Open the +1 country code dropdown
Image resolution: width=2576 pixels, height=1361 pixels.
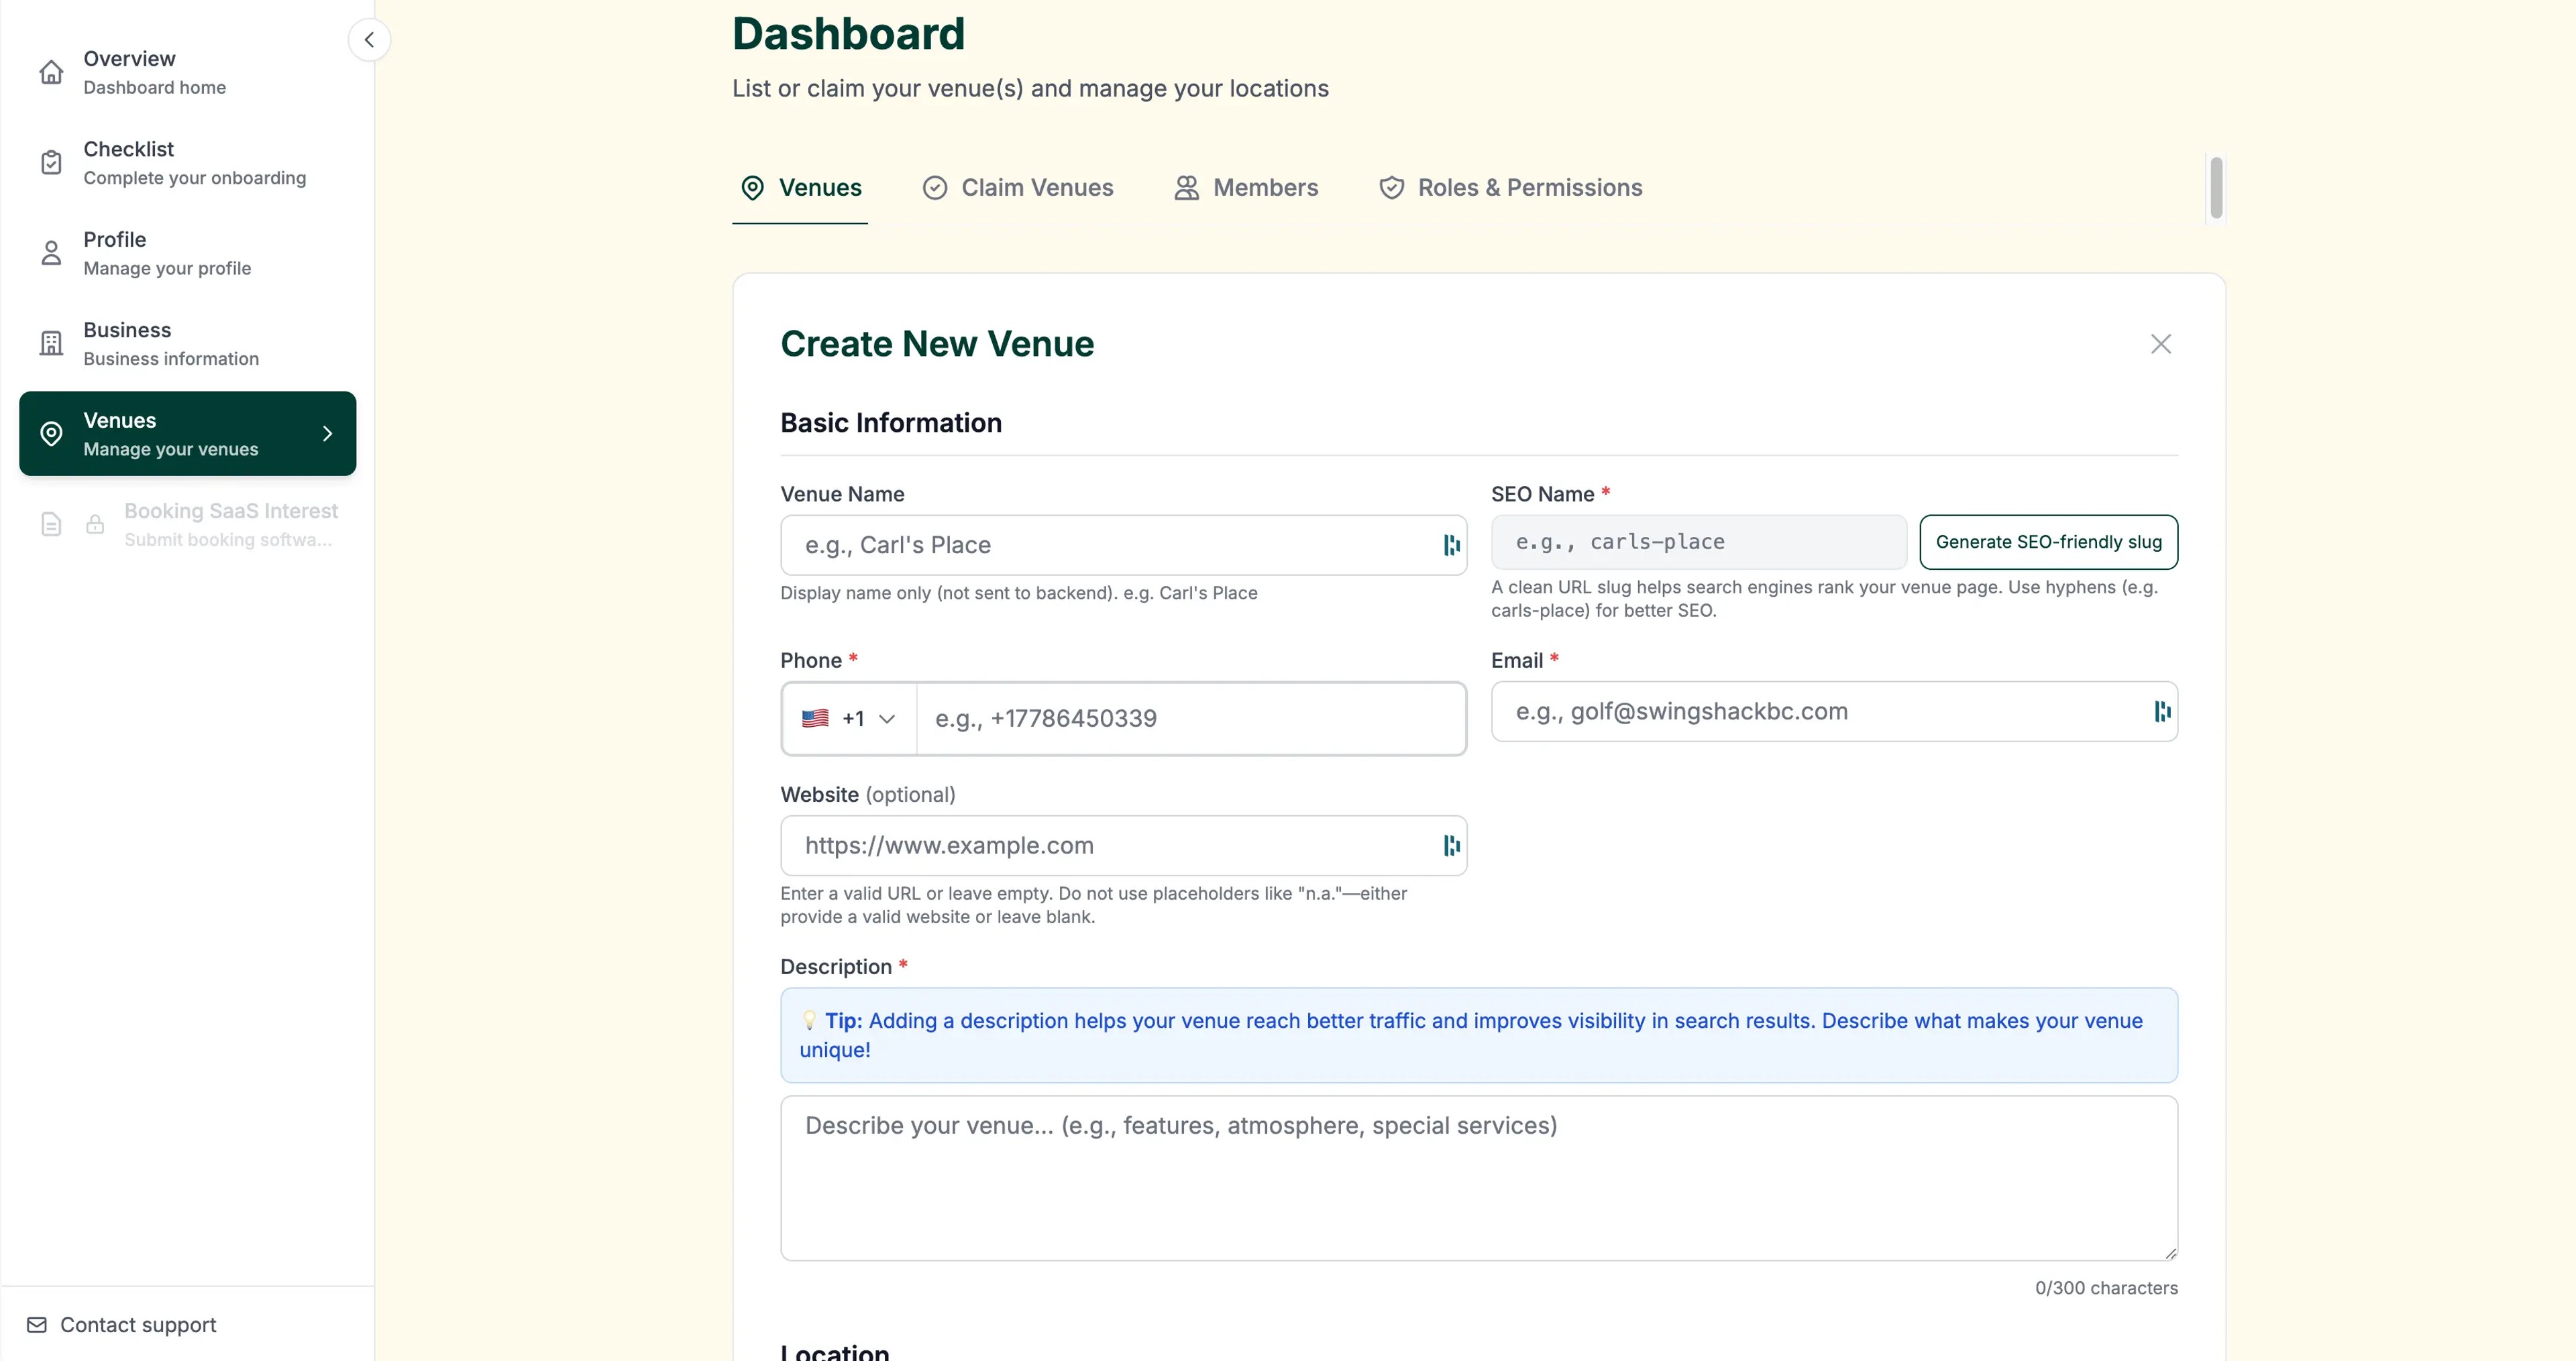(x=849, y=719)
